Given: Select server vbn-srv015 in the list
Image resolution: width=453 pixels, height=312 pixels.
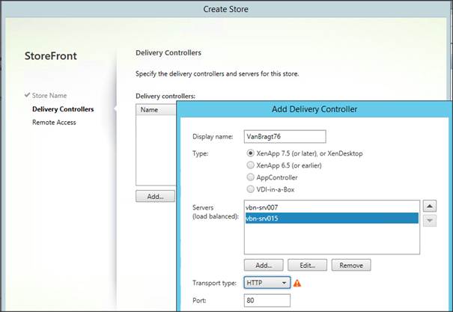Looking at the screenshot, I should (x=332, y=218).
